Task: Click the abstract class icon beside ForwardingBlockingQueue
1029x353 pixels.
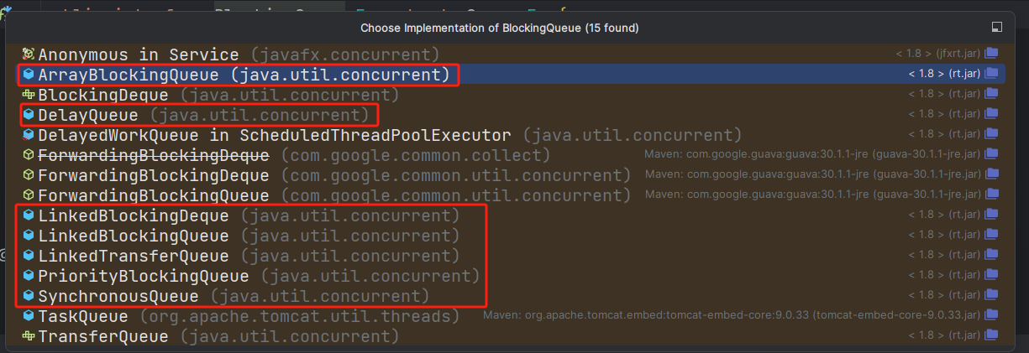Action: pyautogui.click(x=28, y=195)
